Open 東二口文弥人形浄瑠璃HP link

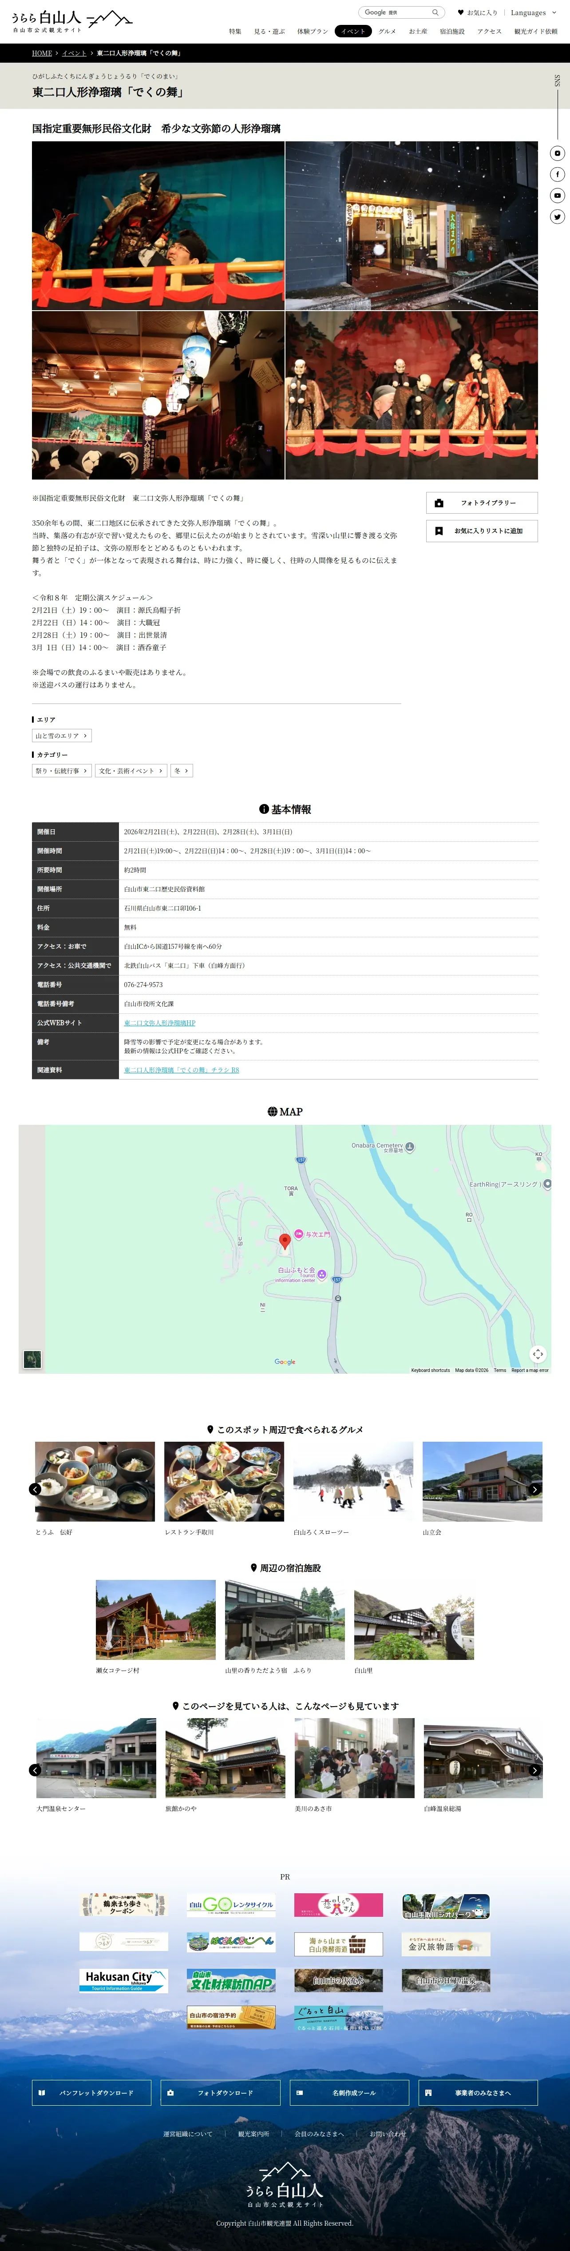point(160,1022)
